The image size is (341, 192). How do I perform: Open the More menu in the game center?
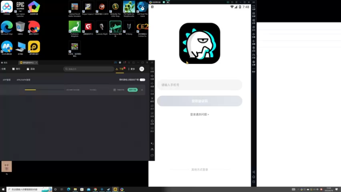132,69
